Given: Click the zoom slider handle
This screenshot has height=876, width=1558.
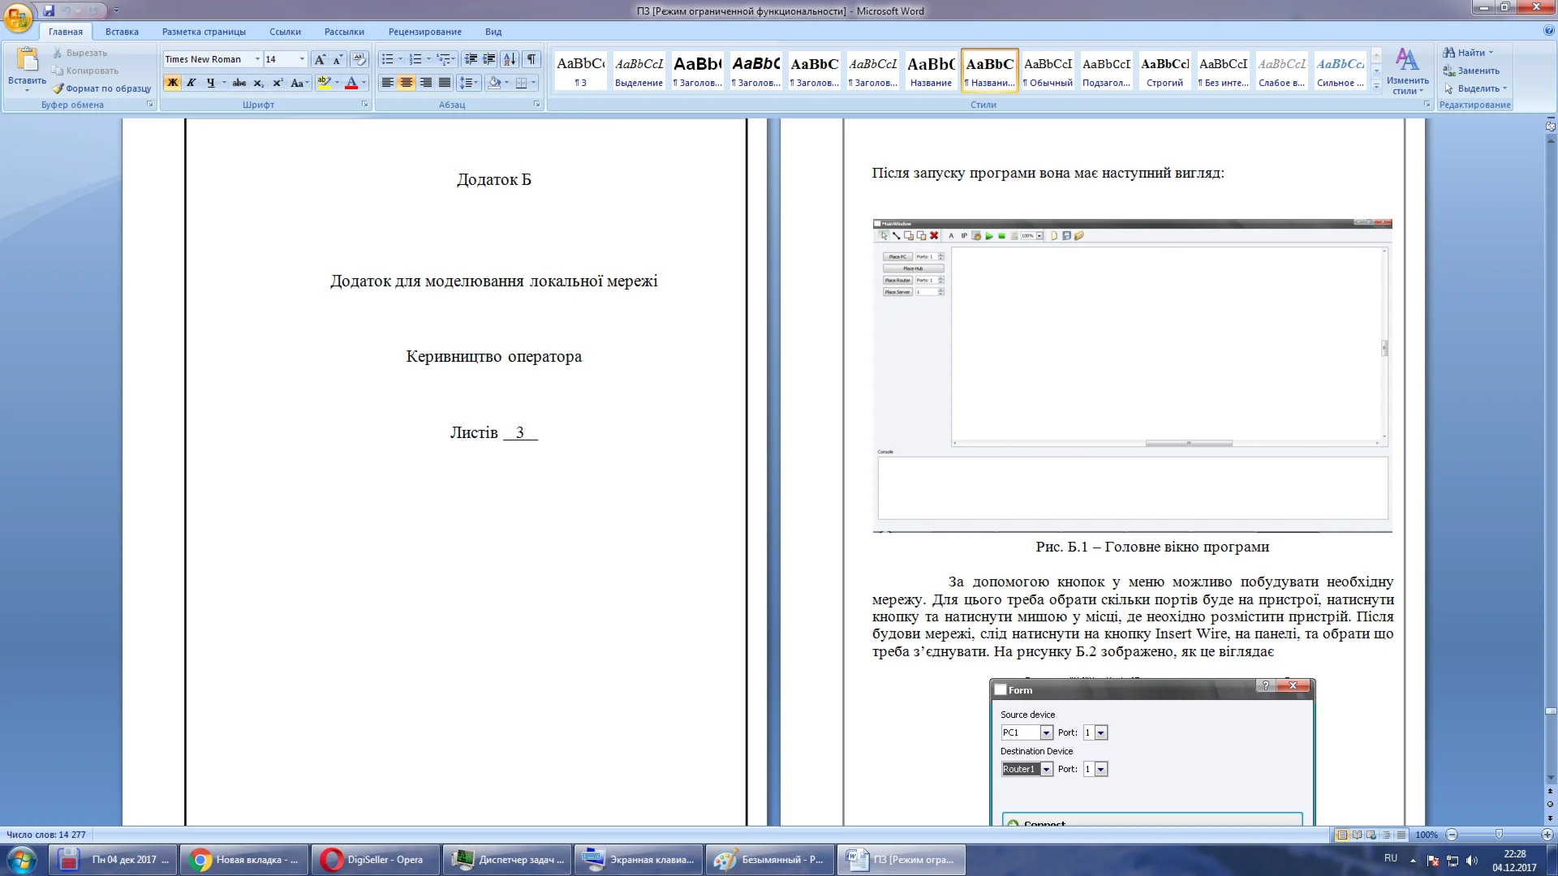Looking at the screenshot, I should tap(1499, 835).
